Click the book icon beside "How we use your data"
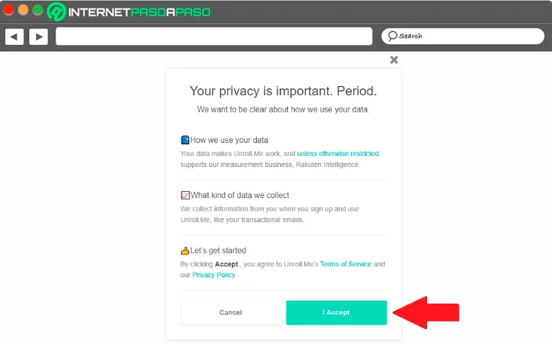Image resolution: width=552 pixels, height=345 pixels. (185, 140)
